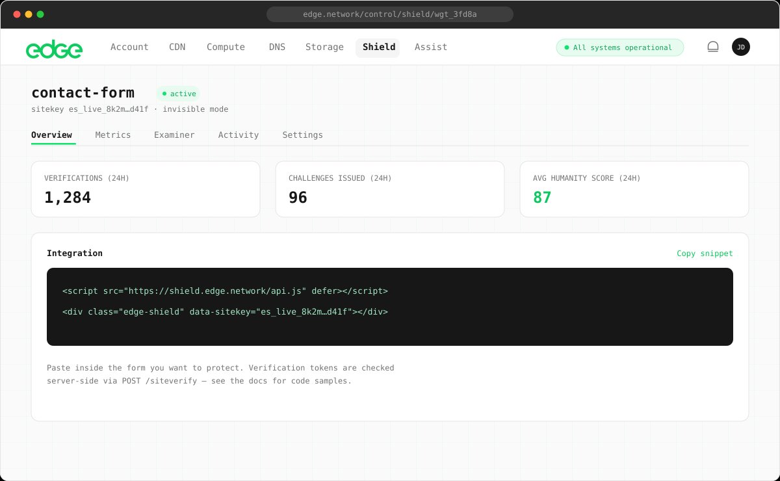Open the JD user avatar menu
The height and width of the screenshot is (481, 780).
click(741, 47)
